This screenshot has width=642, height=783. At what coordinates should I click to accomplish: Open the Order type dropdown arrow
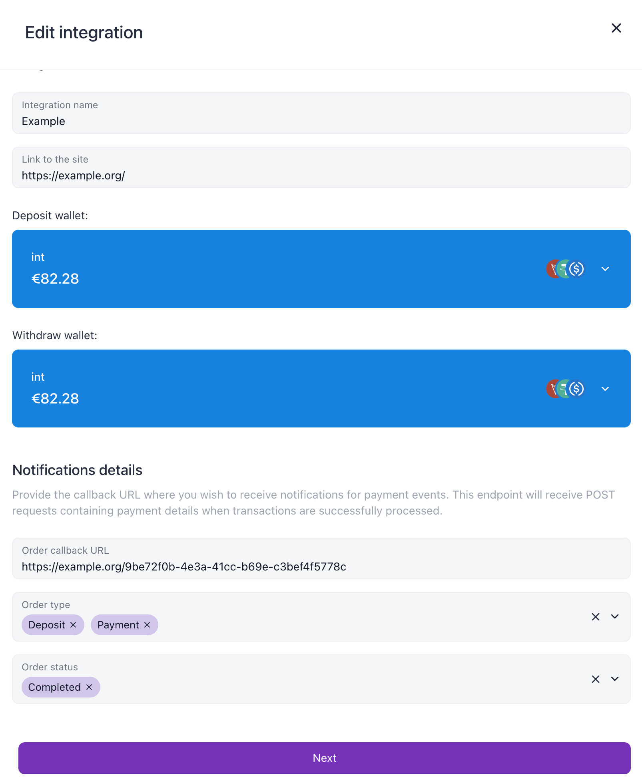pyautogui.click(x=615, y=617)
